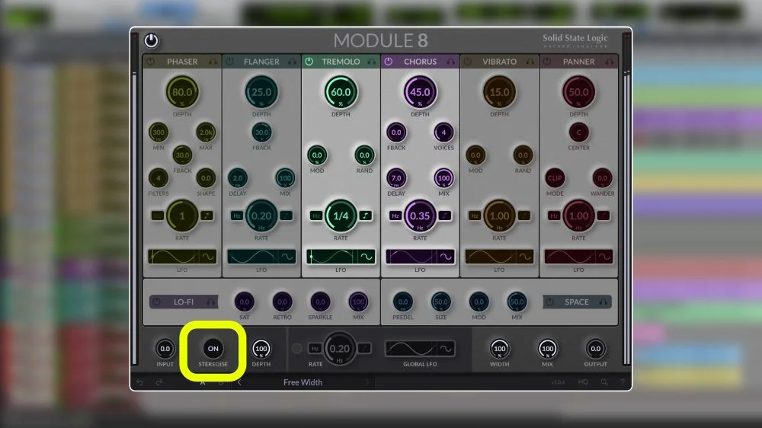Select Hz mode for Global LFO rate
The image size is (762, 428).
pos(315,348)
